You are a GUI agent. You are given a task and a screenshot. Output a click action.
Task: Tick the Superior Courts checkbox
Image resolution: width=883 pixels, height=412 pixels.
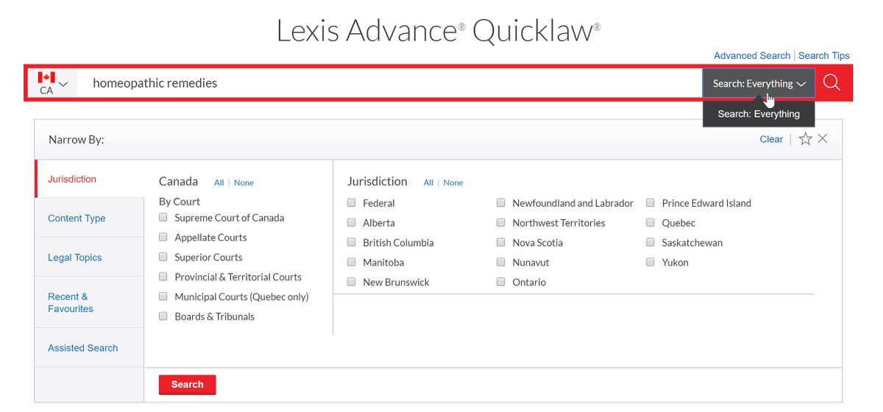163,257
